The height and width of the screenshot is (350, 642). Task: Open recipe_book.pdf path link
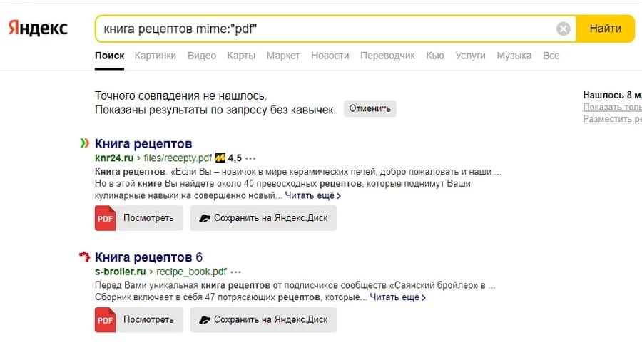(x=191, y=272)
